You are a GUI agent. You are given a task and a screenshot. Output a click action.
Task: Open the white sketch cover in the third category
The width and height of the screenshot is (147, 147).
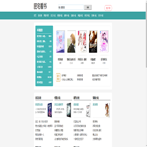[88, 110]
